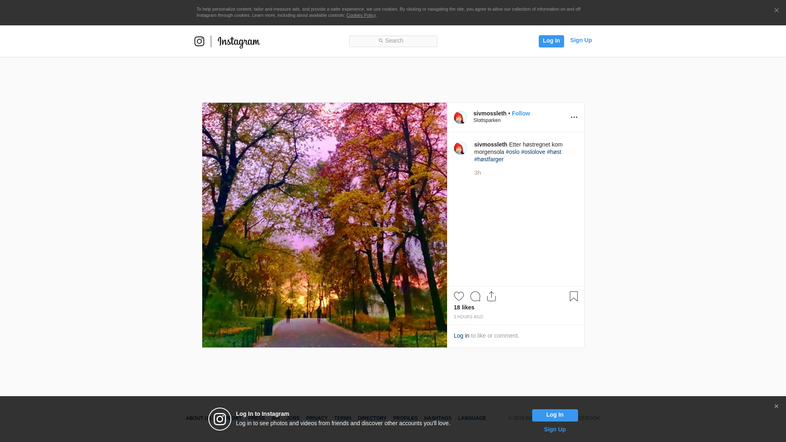
Task: Open the Sign Up link in header
Action: tap(580, 40)
